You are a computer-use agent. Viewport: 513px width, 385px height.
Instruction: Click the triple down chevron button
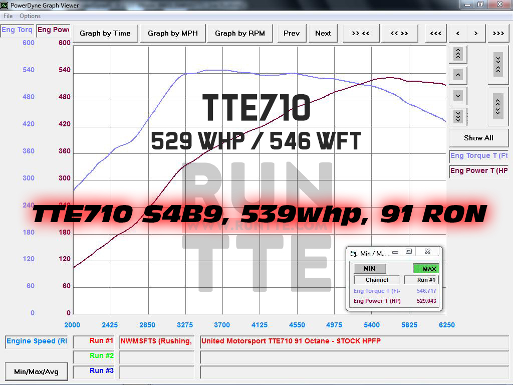458,116
